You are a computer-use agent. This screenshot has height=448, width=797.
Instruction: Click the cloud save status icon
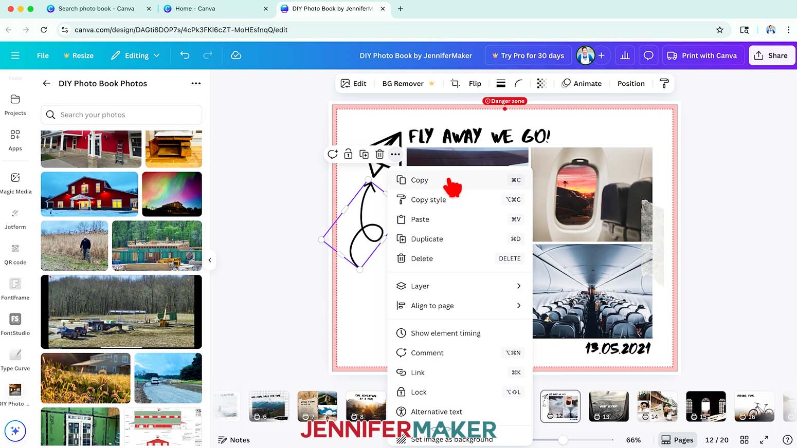pos(236,55)
